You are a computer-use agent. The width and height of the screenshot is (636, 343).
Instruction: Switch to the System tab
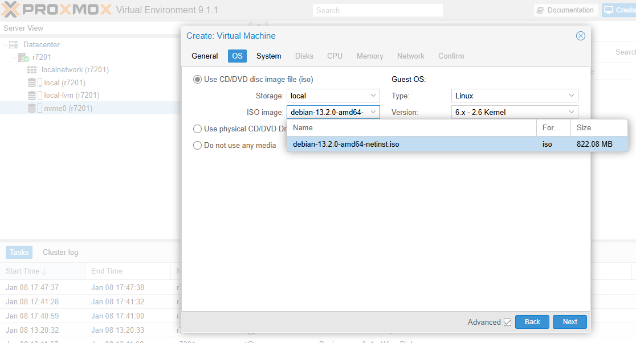(268, 56)
